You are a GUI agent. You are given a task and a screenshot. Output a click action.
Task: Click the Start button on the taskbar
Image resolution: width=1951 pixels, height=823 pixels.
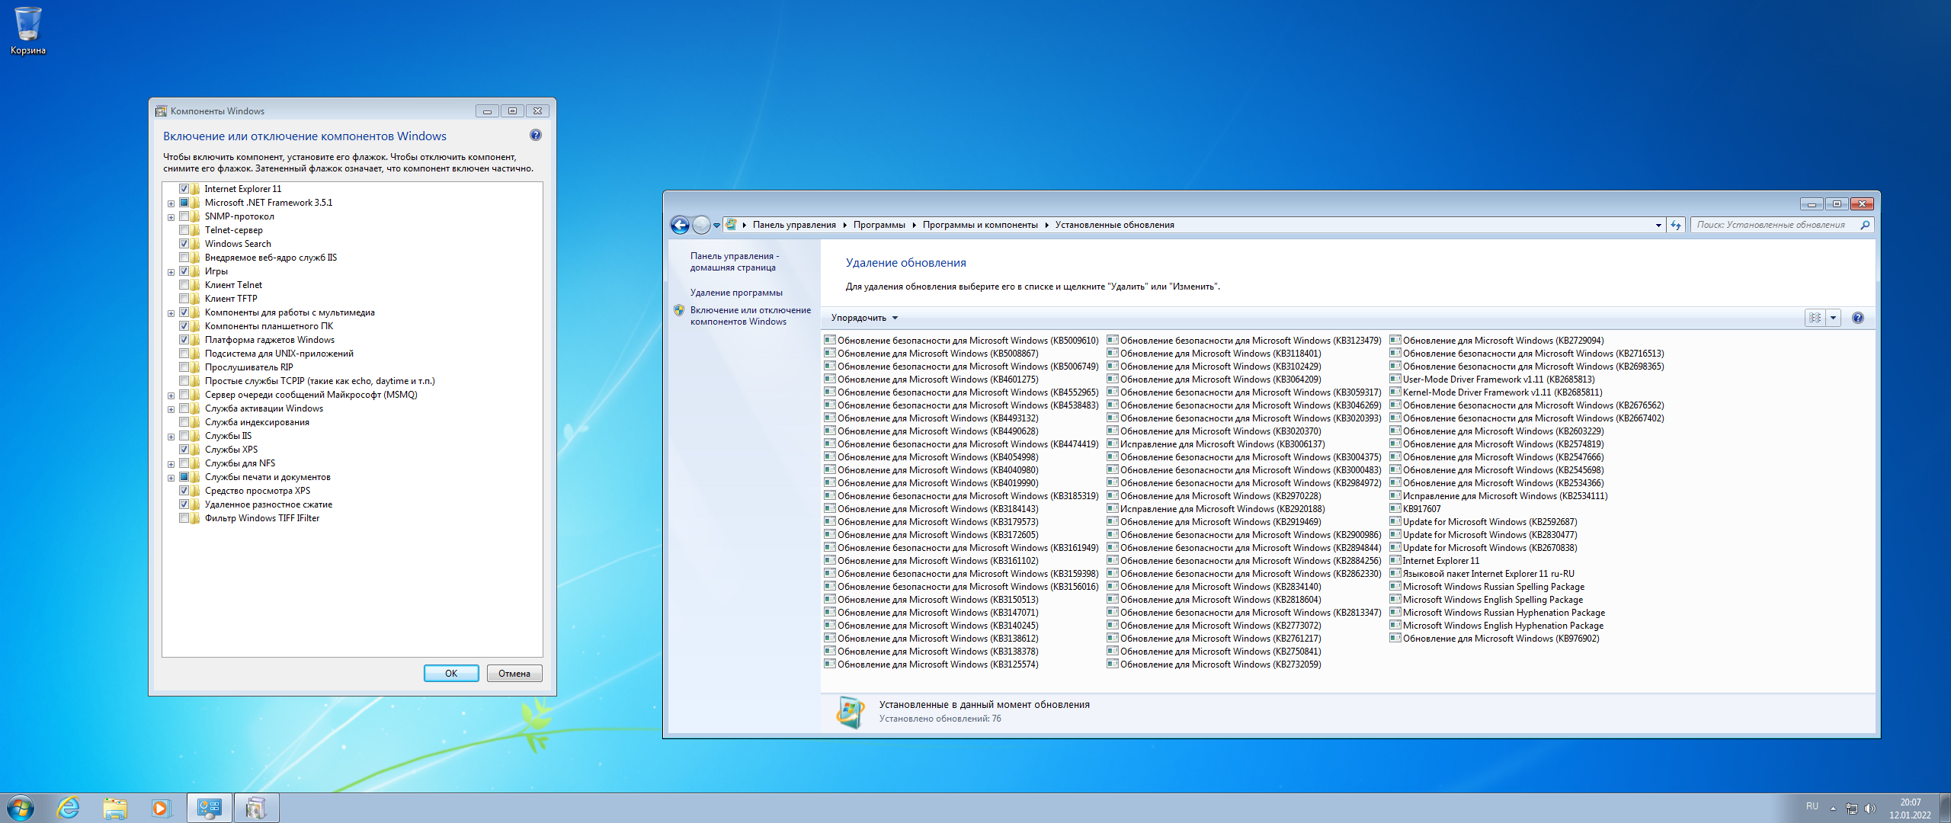pos(21,808)
